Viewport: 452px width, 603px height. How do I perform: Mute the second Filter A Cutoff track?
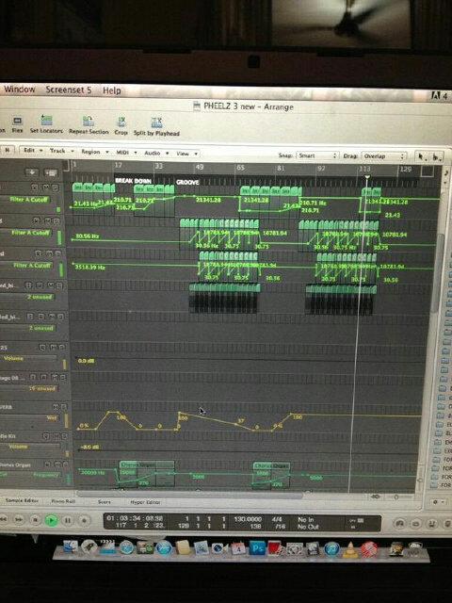(47, 220)
